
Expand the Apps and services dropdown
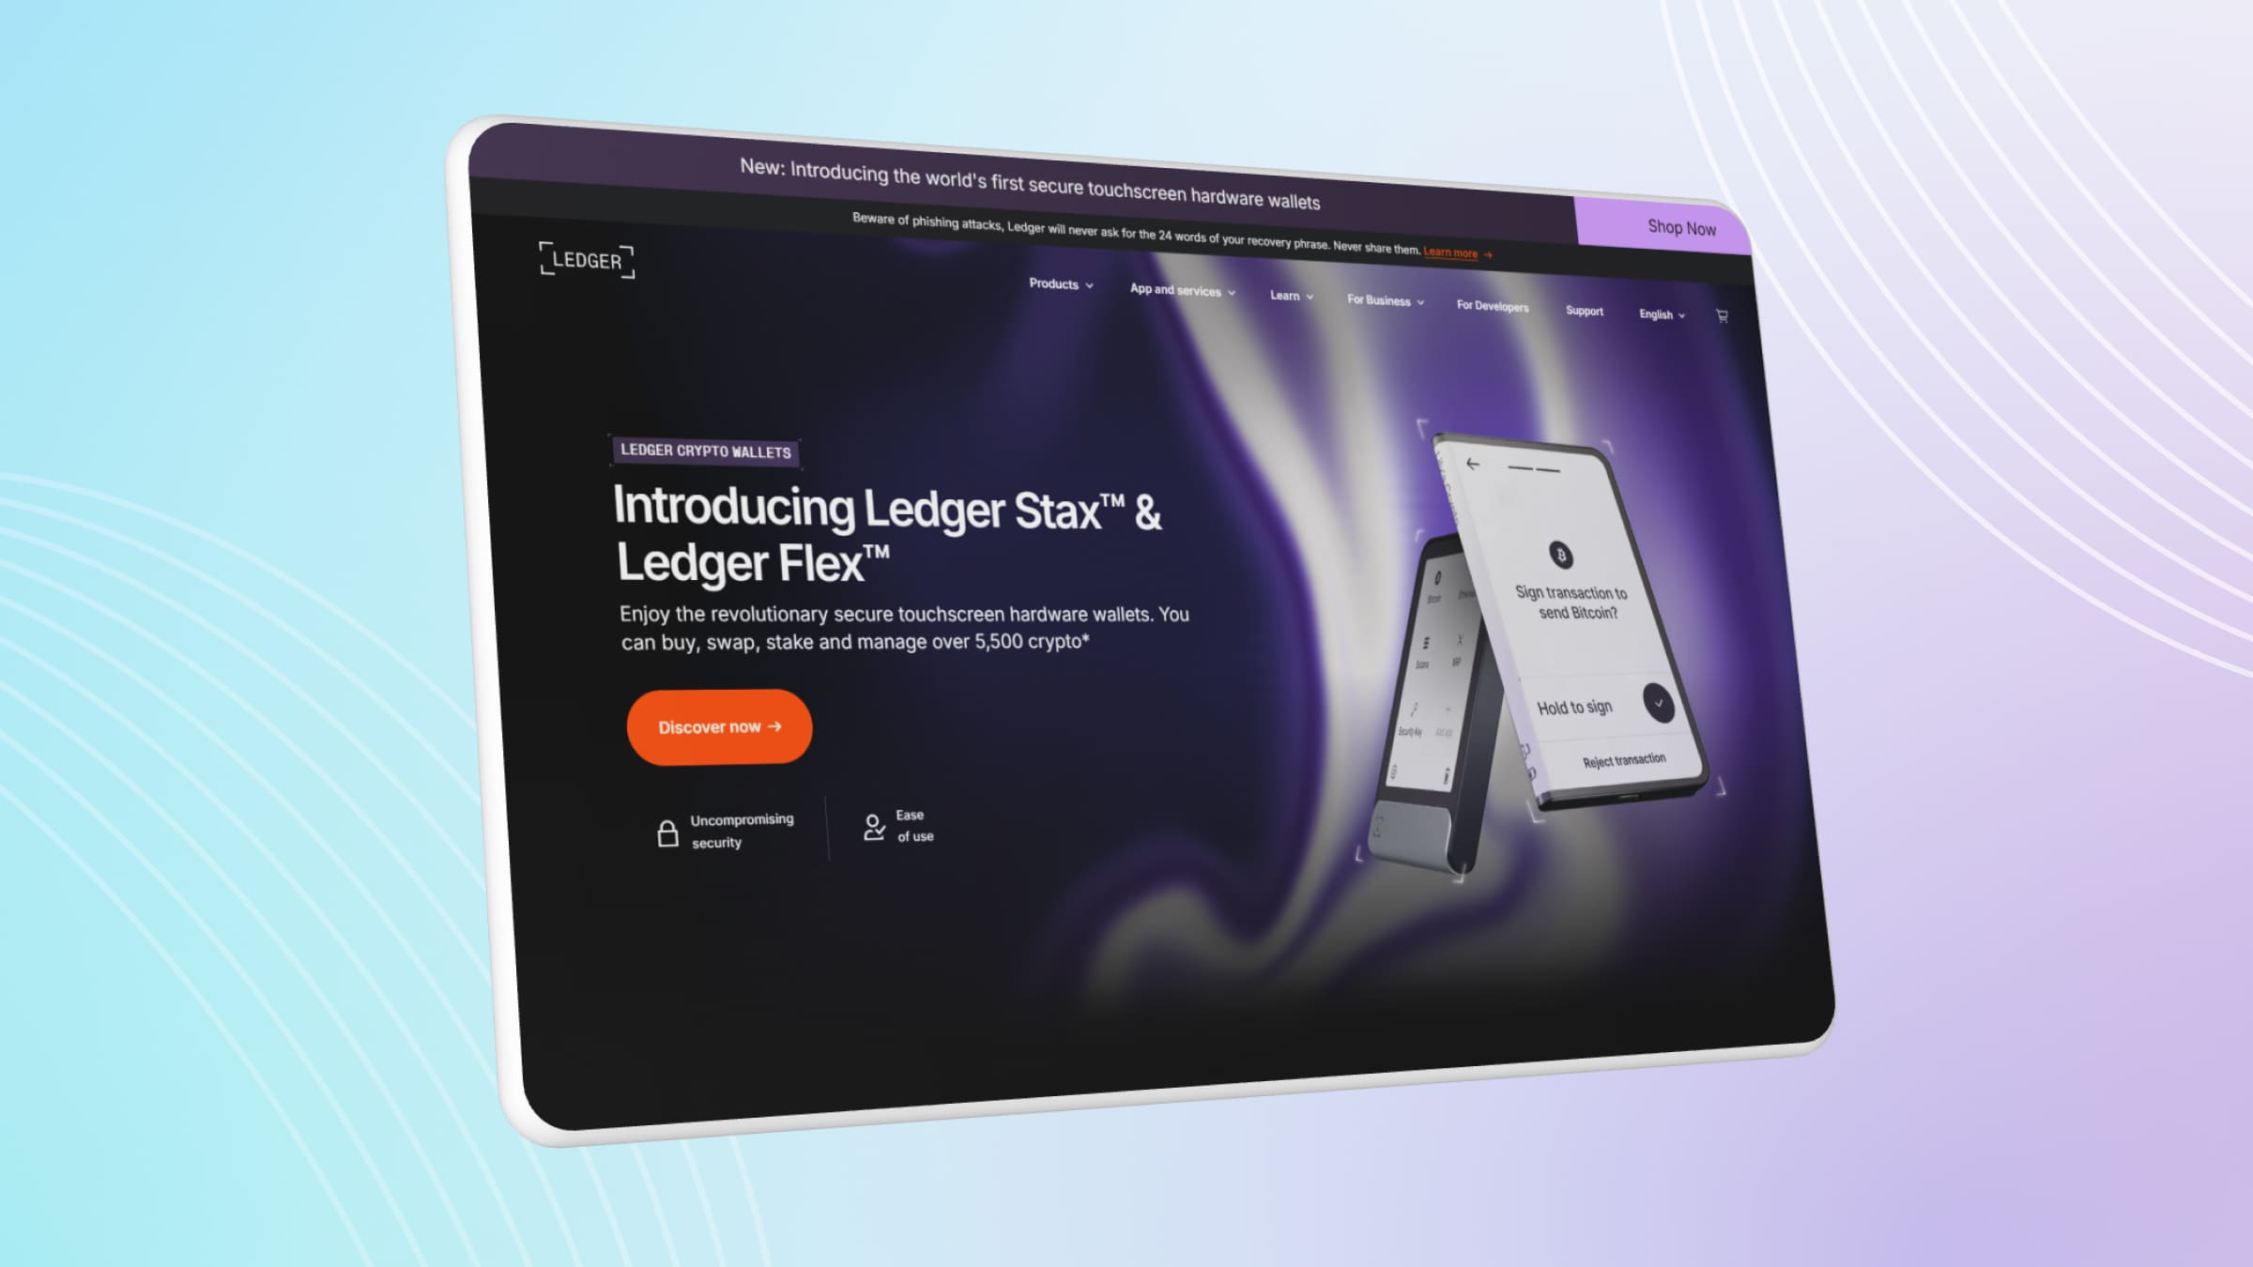(1181, 291)
